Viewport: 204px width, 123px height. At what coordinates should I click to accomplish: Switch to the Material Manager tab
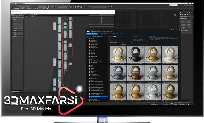[x=104, y=34]
